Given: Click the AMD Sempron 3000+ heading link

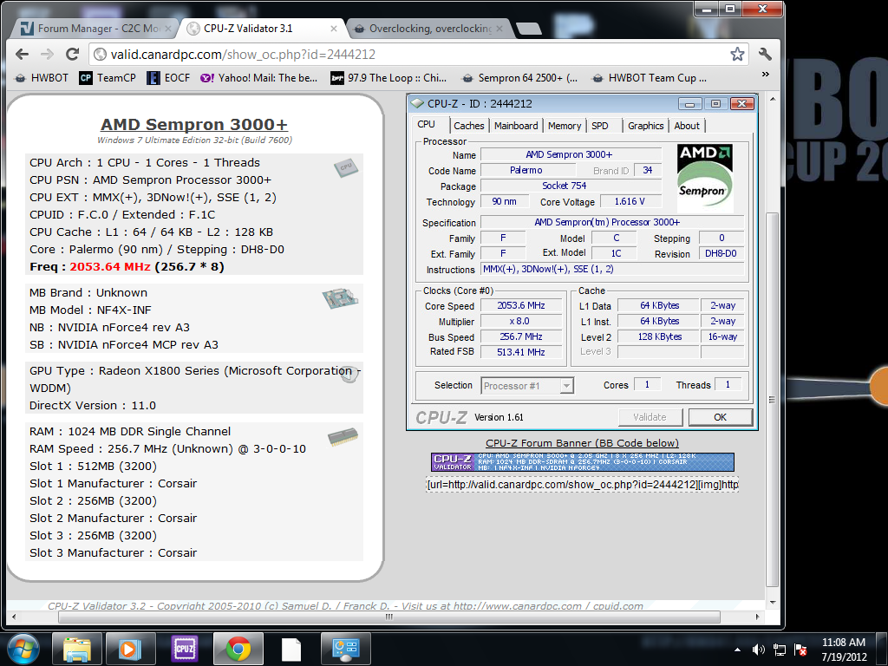Looking at the screenshot, I should (x=194, y=124).
